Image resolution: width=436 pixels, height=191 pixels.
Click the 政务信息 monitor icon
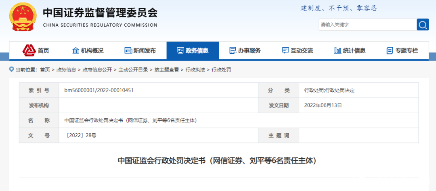point(180,50)
